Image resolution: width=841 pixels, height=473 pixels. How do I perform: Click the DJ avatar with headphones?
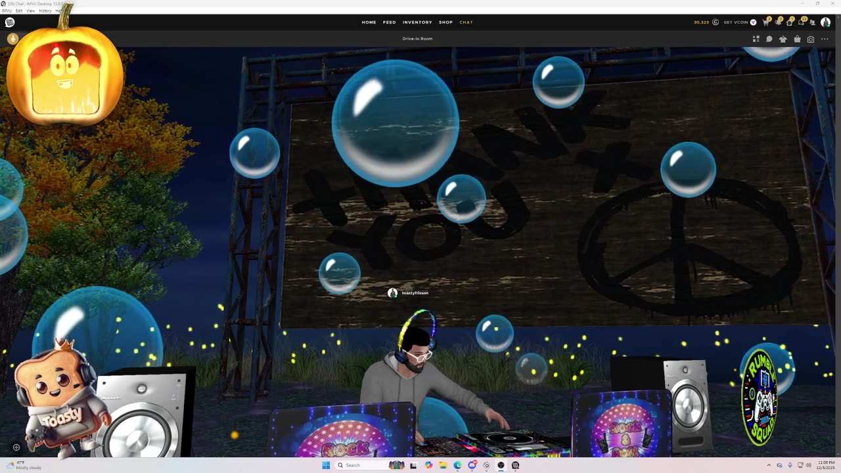[420, 368]
